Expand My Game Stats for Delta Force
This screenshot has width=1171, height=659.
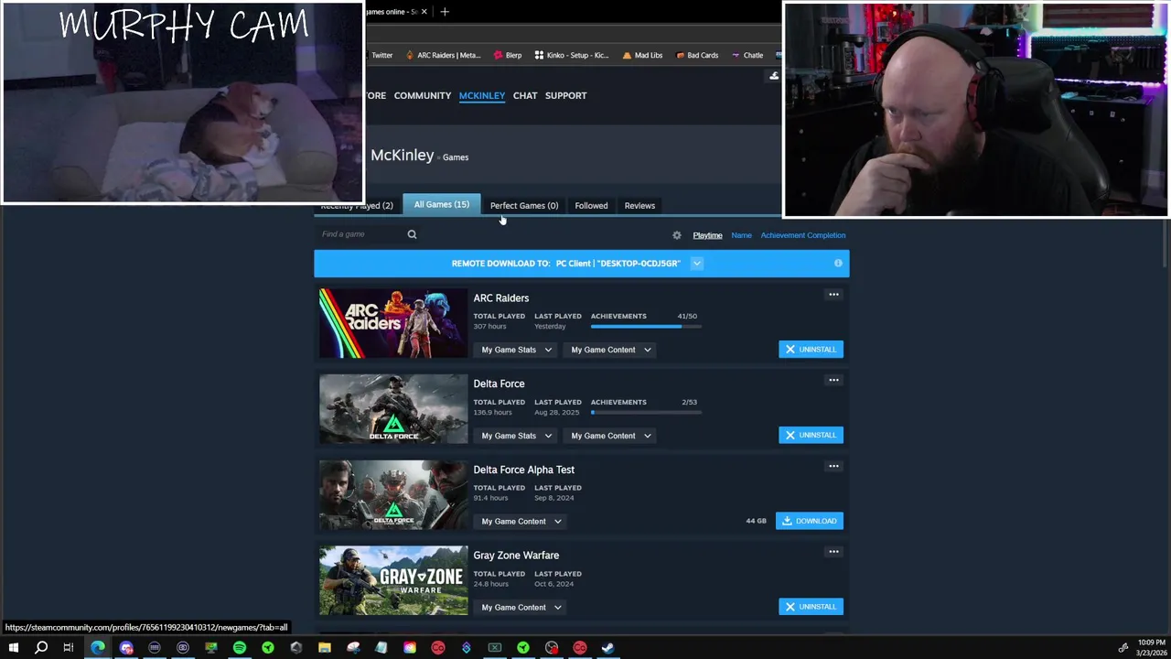(x=516, y=436)
